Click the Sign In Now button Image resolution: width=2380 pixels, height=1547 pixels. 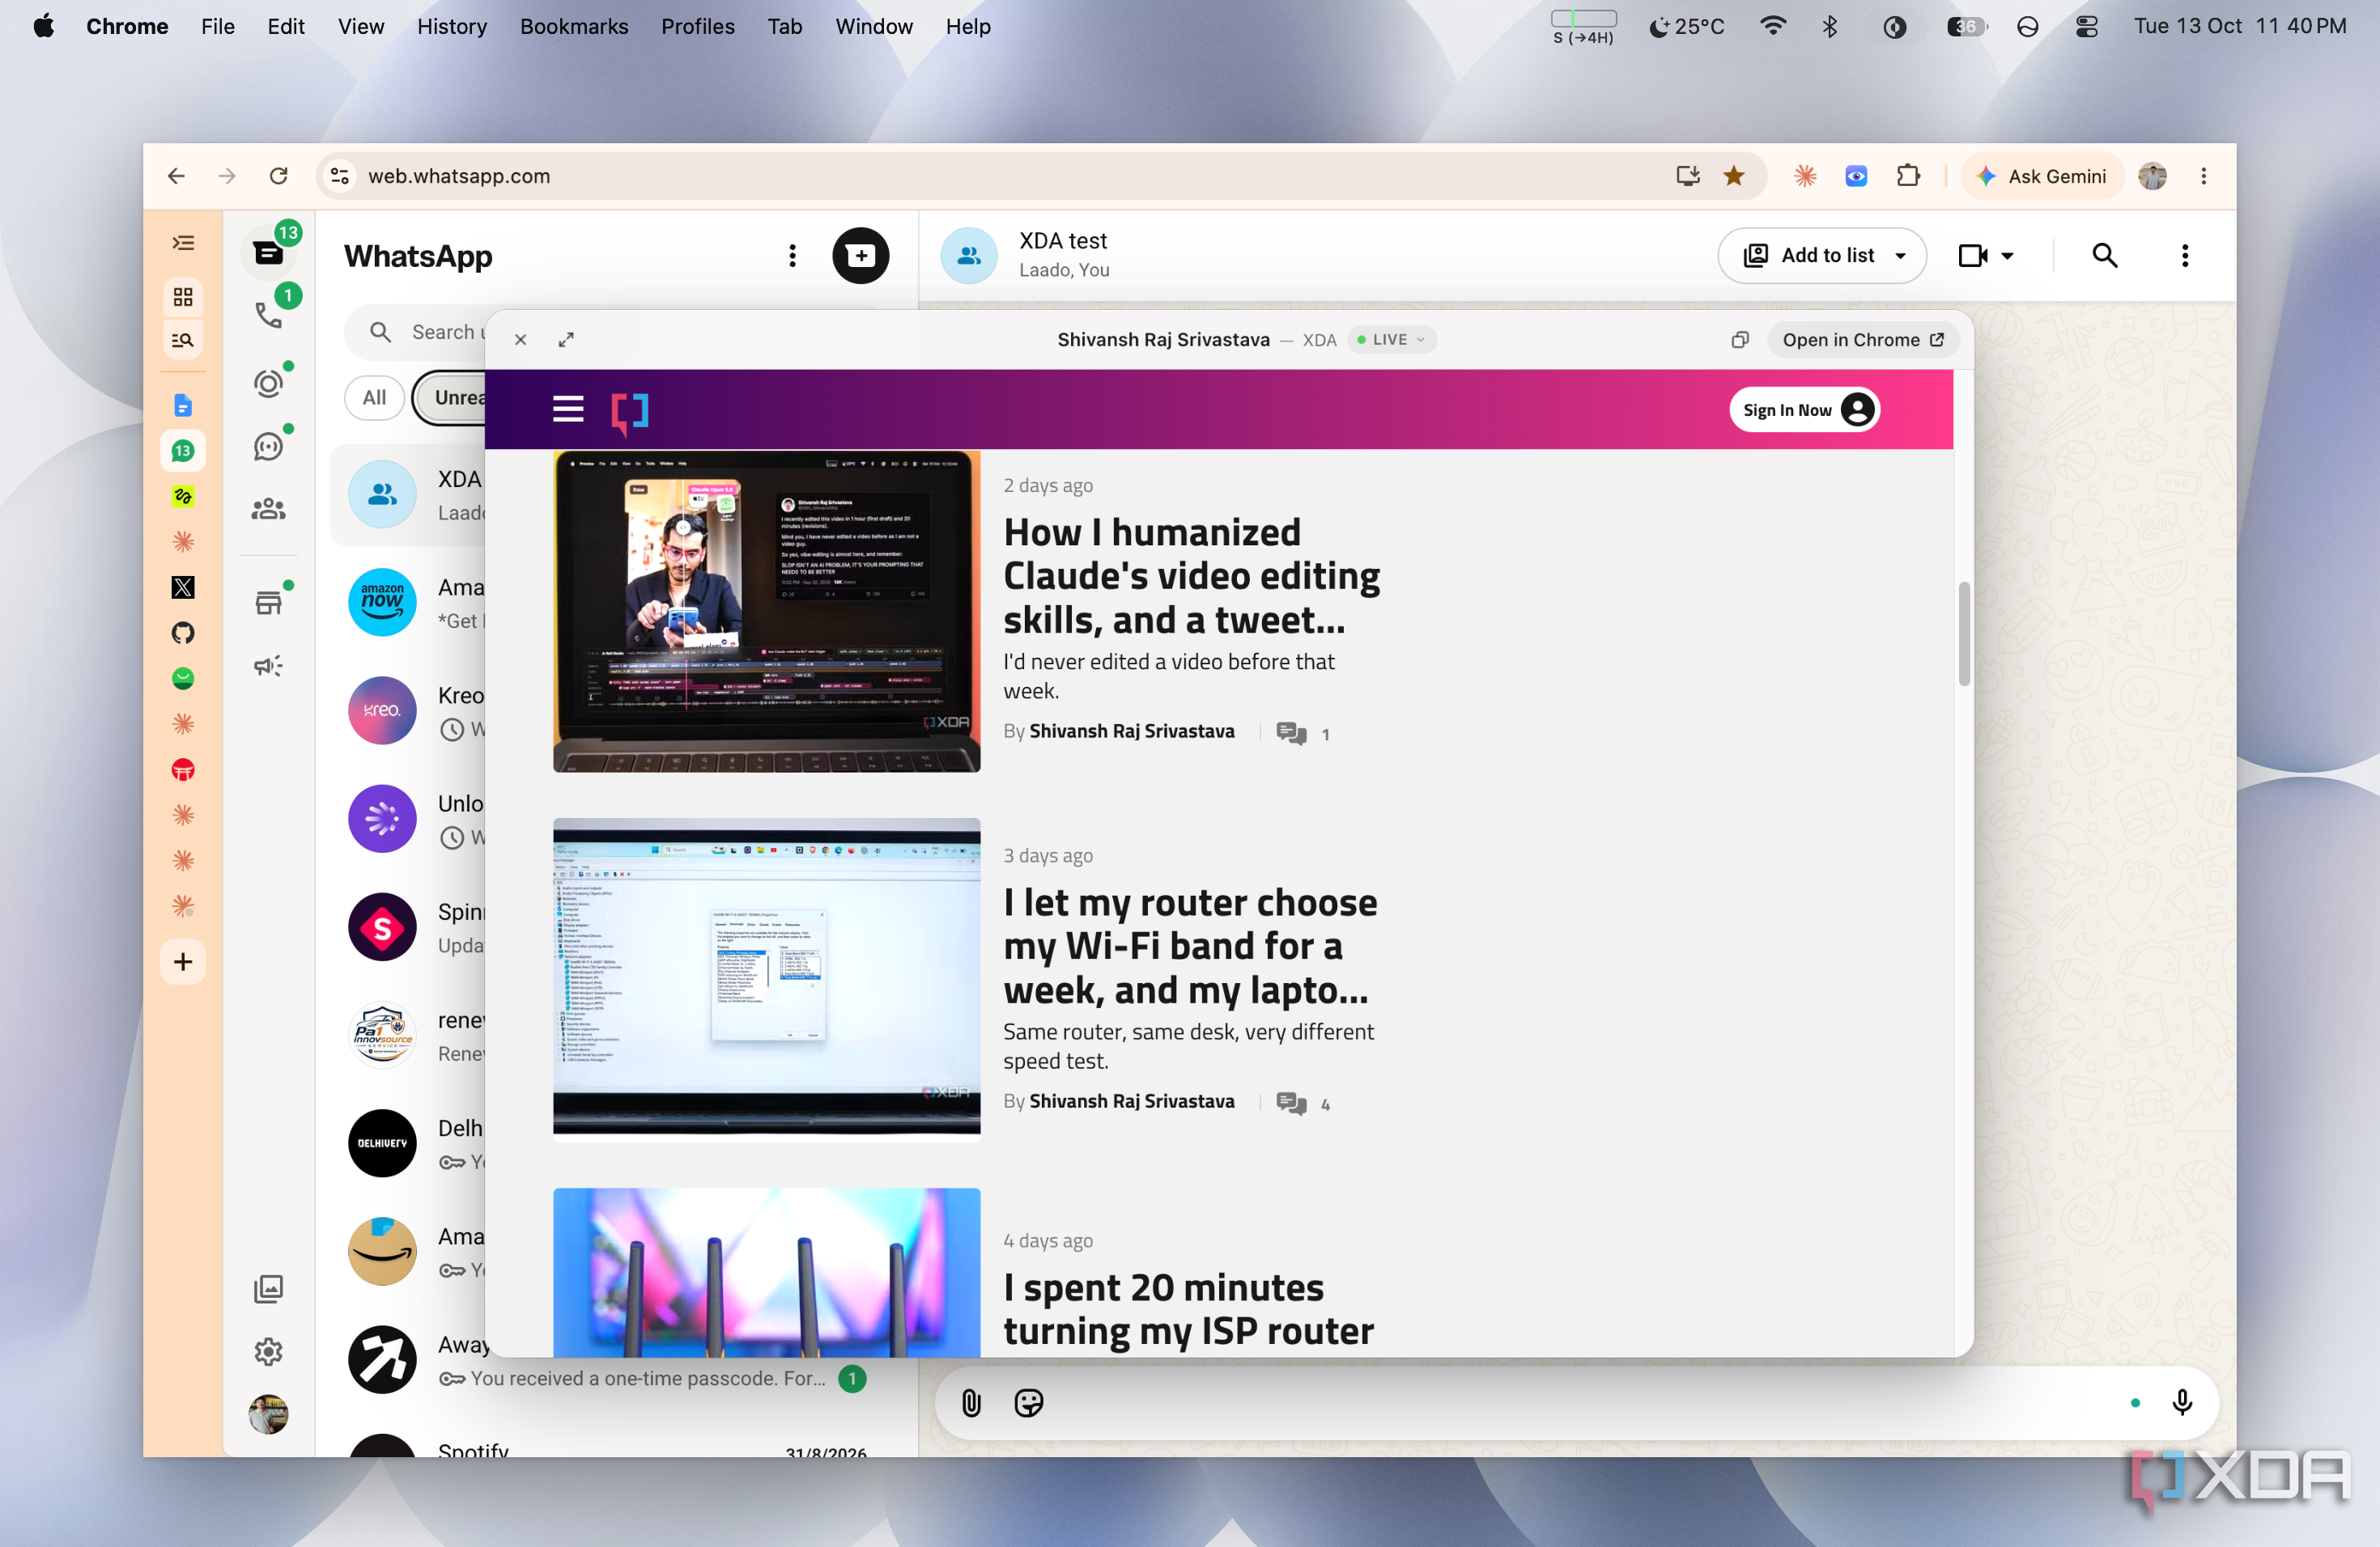click(x=1804, y=409)
